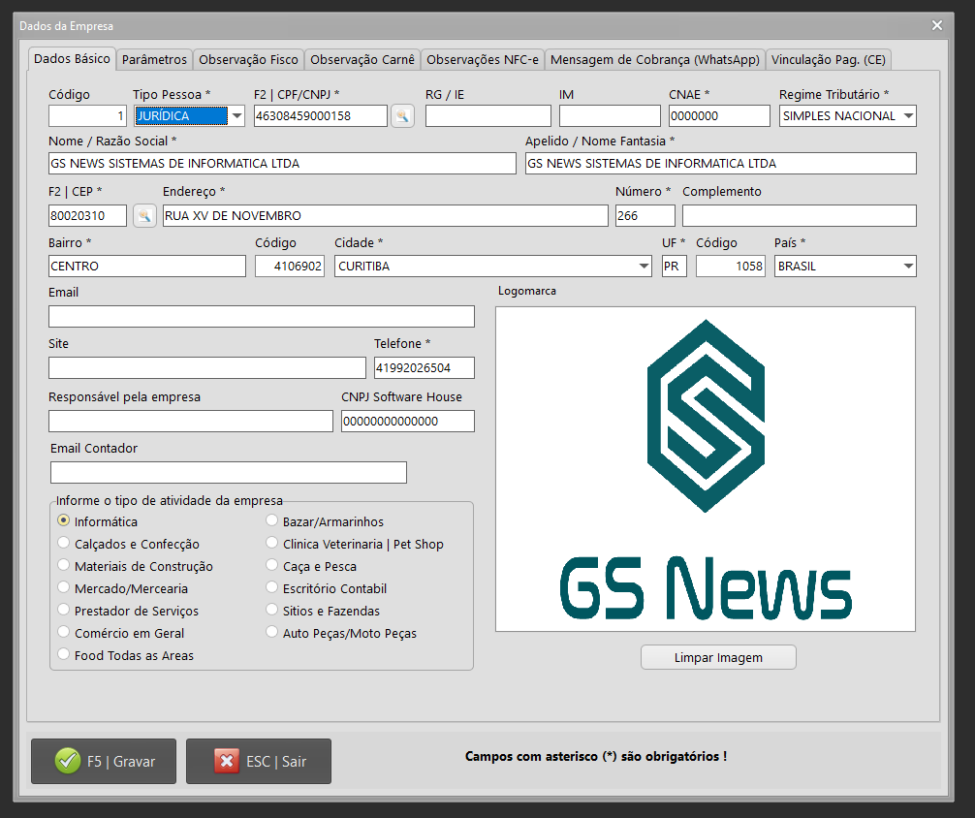Exit with ESC | Sair button
This screenshot has width=975, height=818.
[x=259, y=761]
